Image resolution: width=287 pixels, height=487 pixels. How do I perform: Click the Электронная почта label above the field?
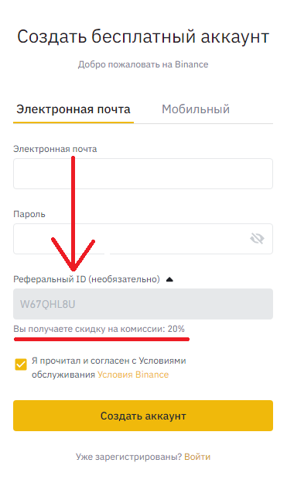point(55,149)
